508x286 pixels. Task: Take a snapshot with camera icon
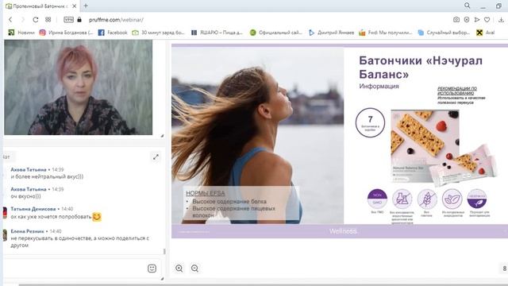(456, 20)
